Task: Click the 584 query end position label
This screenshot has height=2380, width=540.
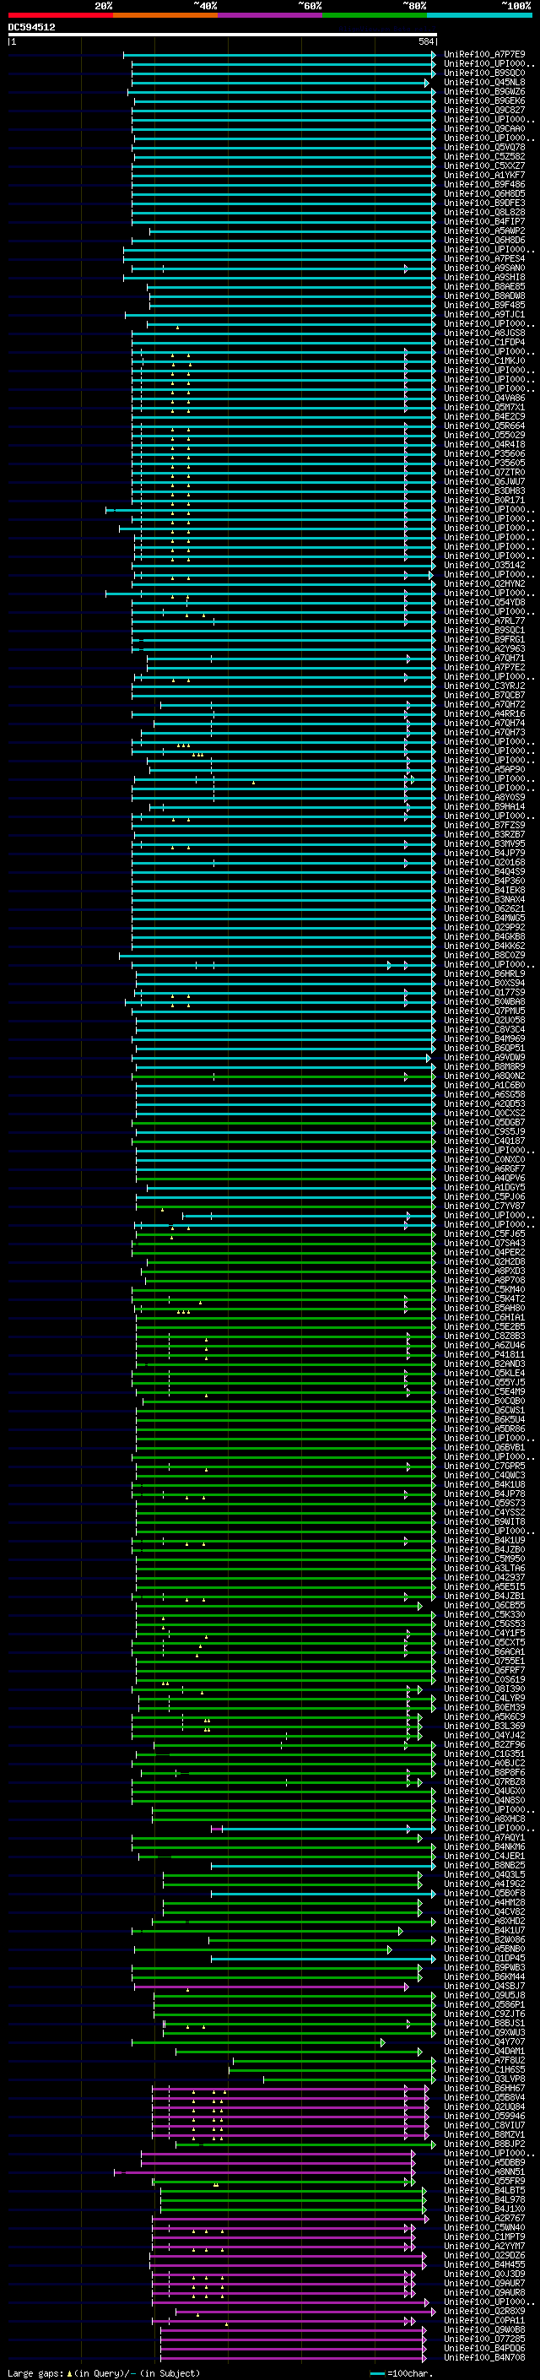Action: click(426, 41)
